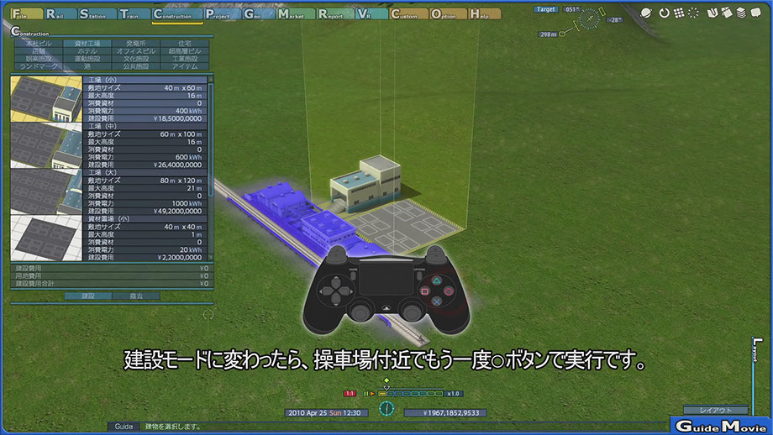Click the magnet snap icon
Image resolution: width=773 pixels, height=435 pixels.
coord(713,13)
